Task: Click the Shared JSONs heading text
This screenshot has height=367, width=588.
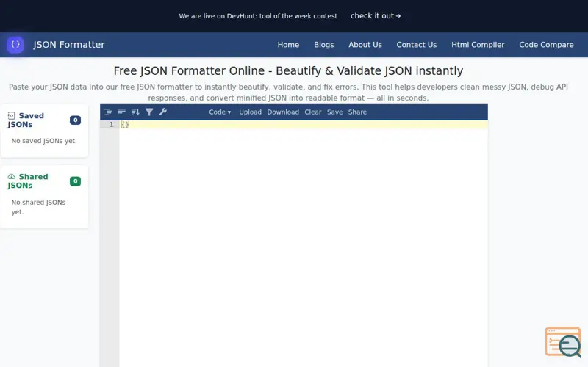Action: pos(28,181)
